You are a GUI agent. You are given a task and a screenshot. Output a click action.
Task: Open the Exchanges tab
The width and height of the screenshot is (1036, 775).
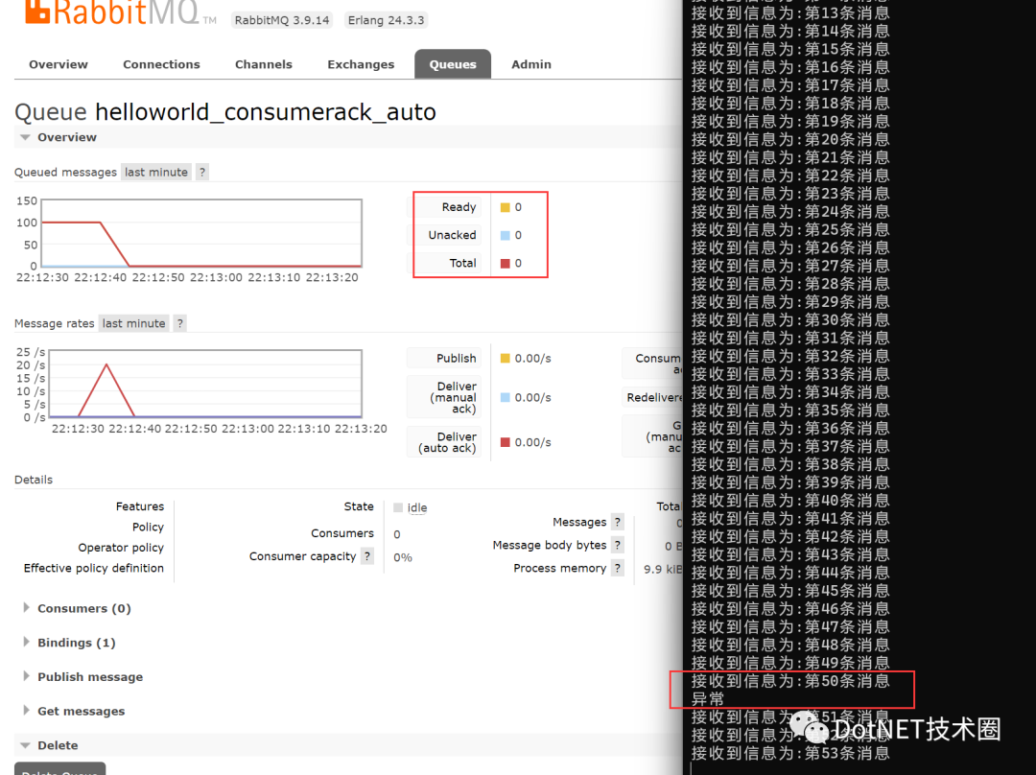[361, 64]
